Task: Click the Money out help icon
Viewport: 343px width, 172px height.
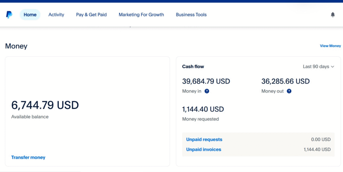Action: (289, 91)
